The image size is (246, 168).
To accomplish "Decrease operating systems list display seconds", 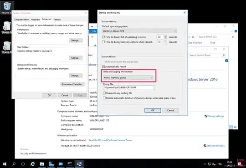I will (x=165, y=38).
